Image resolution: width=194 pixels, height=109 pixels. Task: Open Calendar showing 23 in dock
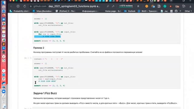point(4,28)
